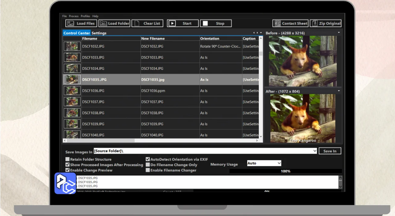Click the Zip Original archive icon
The image size is (395, 216).
coord(314,23)
